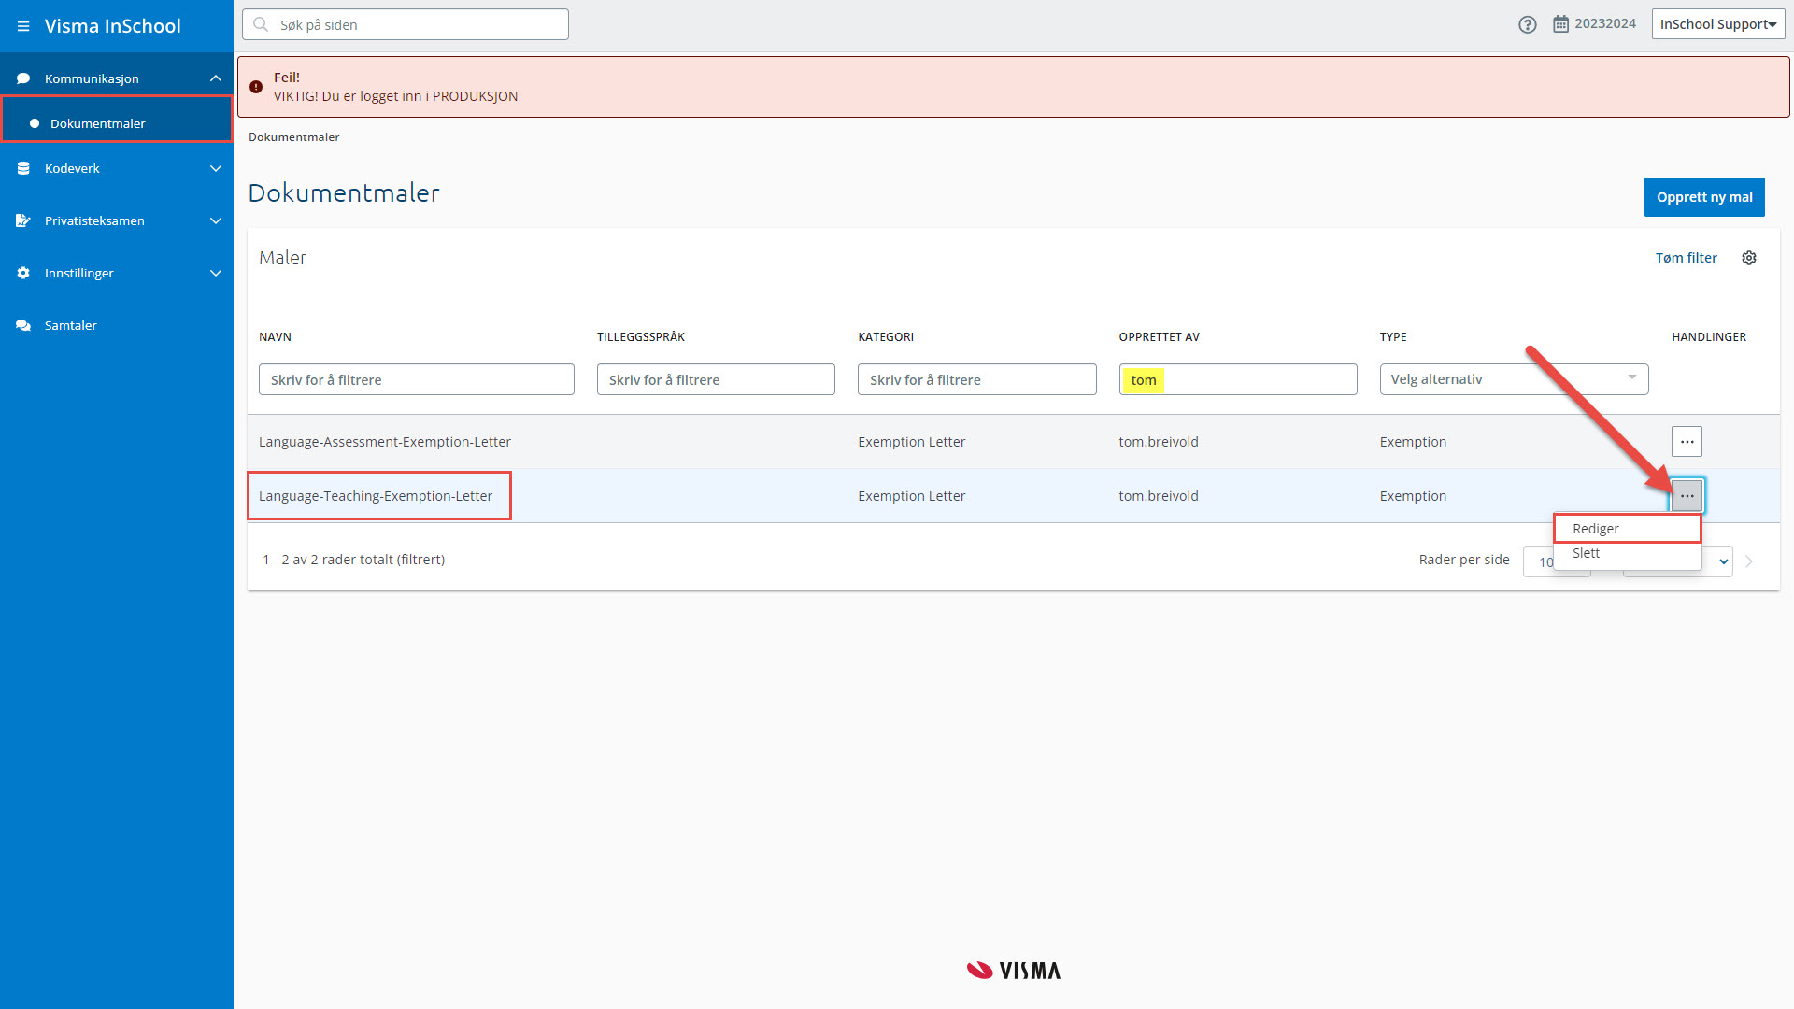Image resolution: width=1794 pixels, height=1009 pixels.
Task: Click the Privatisteksamen sidebar icon
Action: pos(23,220)
